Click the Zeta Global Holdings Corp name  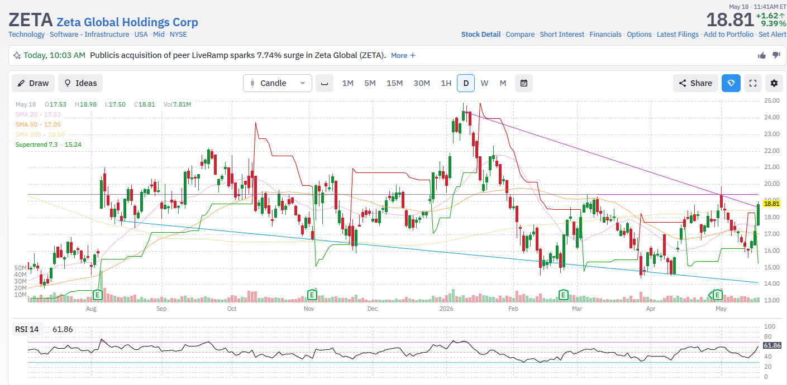click(x=127, y=22)
